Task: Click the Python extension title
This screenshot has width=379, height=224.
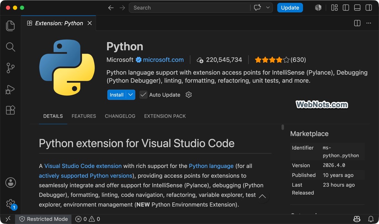Action: (125, 46)
